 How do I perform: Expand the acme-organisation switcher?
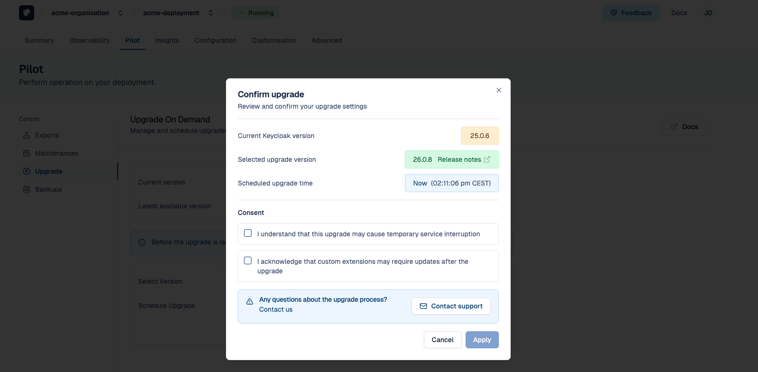121,13
